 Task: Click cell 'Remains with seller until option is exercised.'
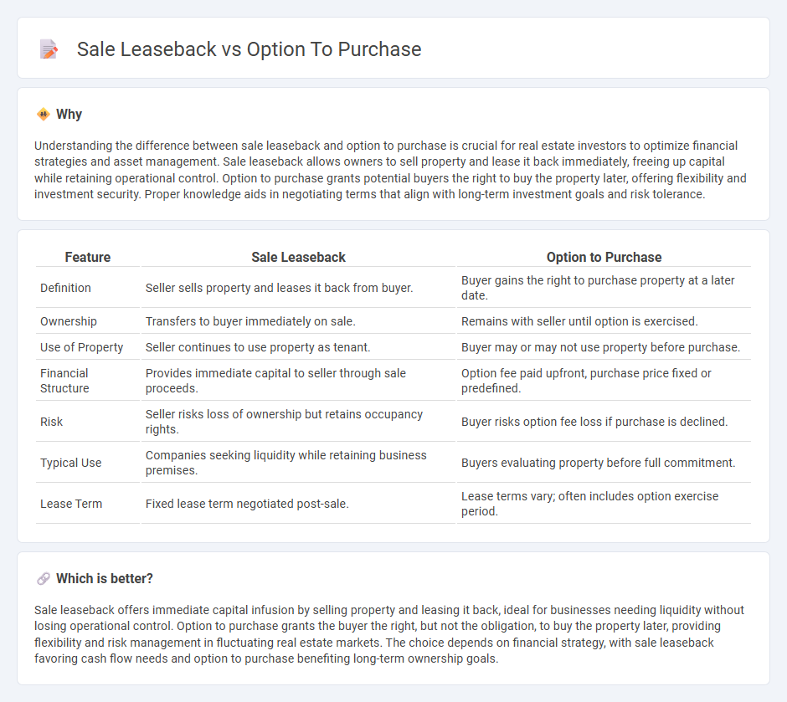(x=604, y=321)
